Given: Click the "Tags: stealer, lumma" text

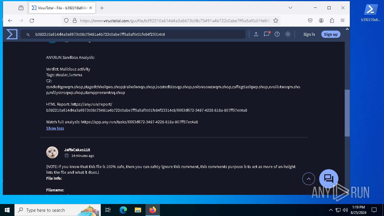Looking at the screenshot, I should coord(64,75).
